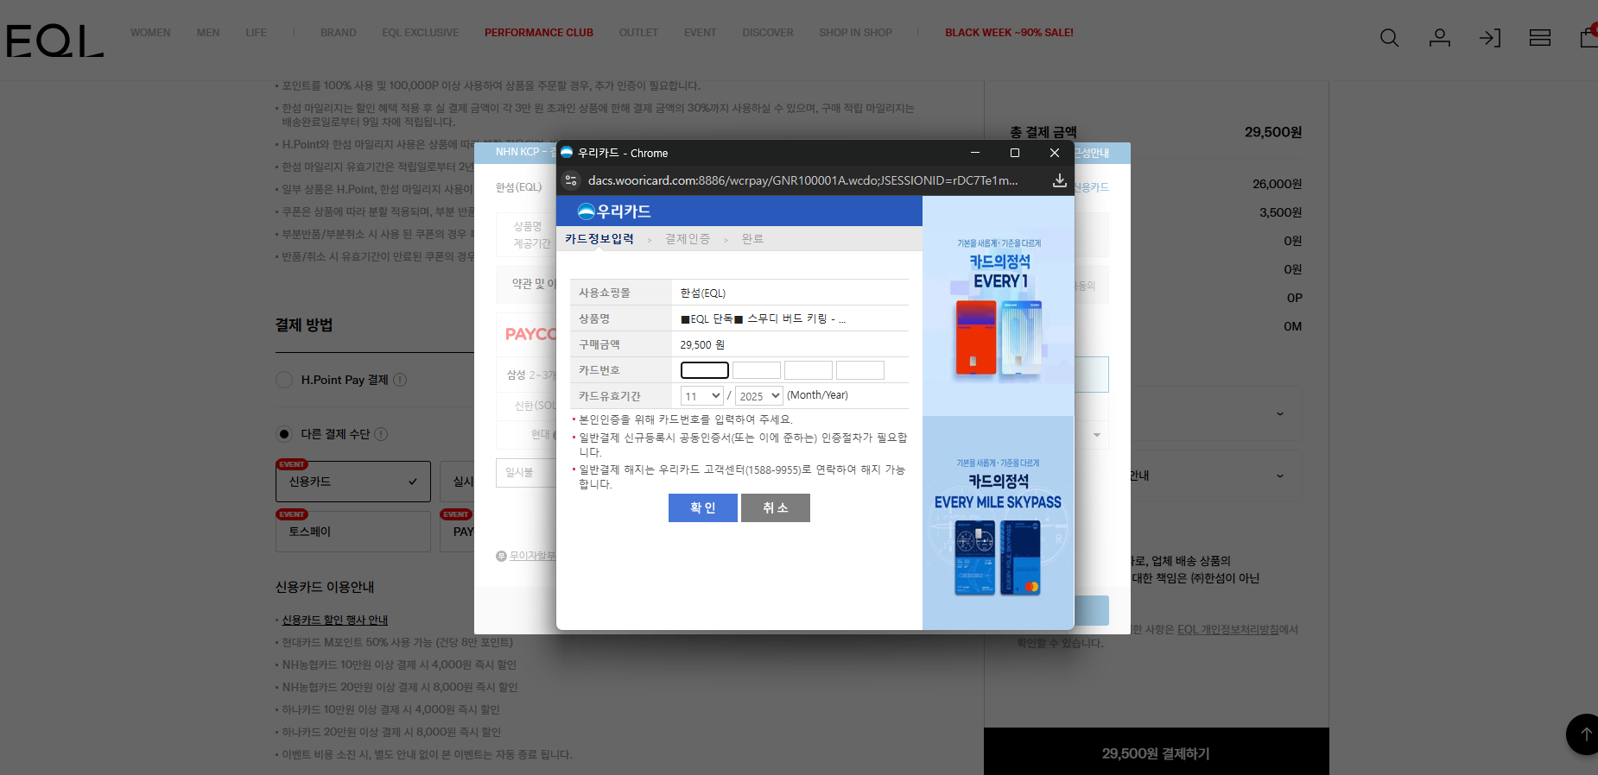Click the 한섬(EQL) merchant name in the 우리카드 form

click(x=703, y=293)
